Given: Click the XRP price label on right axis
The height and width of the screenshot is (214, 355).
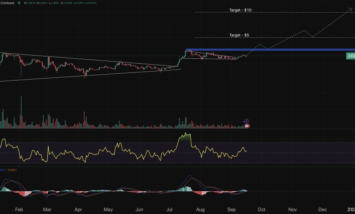Looking at the screenshot, I should pyautogui.click(x=350, y=56).
